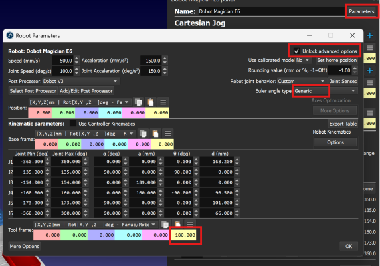This screenshot has width=380, height=266.
Task: Click top blue plus icon in robot panel
Action: pyautogui.click(x=370, y=35)
